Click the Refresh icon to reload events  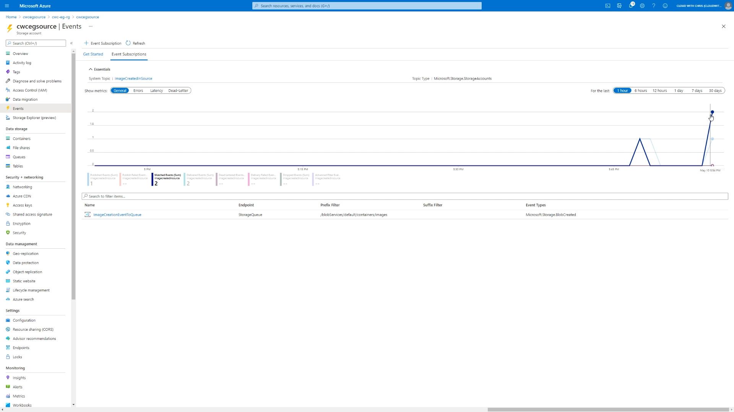click(x=128, y=43)
